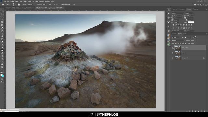Open the Filter menu
The height and width of the screenshot is (117, 208).
coord(30,1)
